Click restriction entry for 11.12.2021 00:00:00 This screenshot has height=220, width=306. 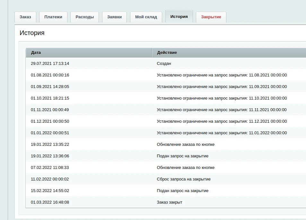tap(222, 121)
